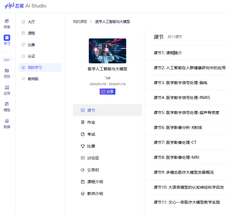Select 我的学习 in the sidebar
Image resolution: width=228 pixels, height=213 pixels.
40,67
